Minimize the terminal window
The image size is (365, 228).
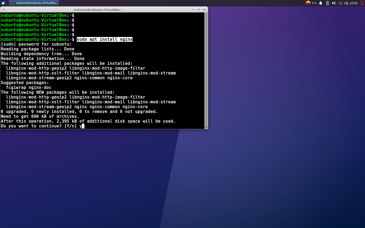193,10
